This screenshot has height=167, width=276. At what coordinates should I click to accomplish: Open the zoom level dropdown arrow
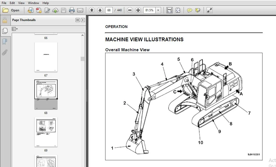[158, 10]
